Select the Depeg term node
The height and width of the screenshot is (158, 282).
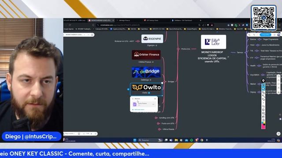click(253, 92)
